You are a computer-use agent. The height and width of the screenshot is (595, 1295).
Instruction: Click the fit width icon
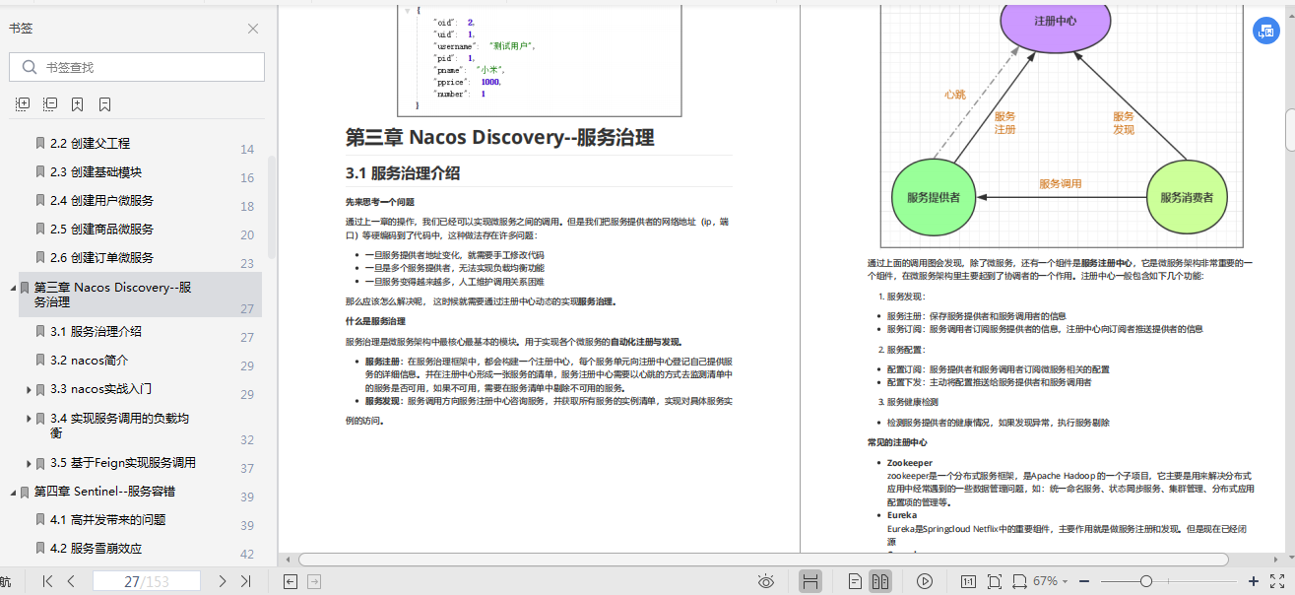click(x=1018, y=581)
